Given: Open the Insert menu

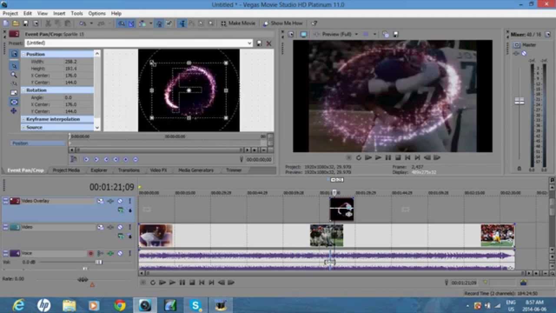Looking at the screenshot, I should tap(59, 13).
